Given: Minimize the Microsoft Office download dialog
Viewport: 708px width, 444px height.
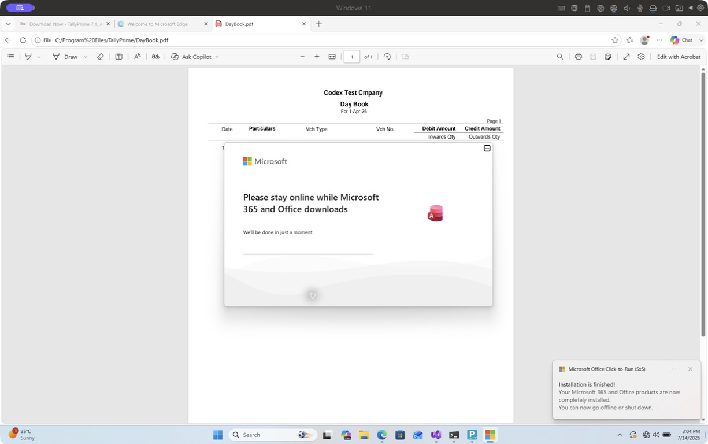Looking at the screenshot, I should click(x=487, y=149).
